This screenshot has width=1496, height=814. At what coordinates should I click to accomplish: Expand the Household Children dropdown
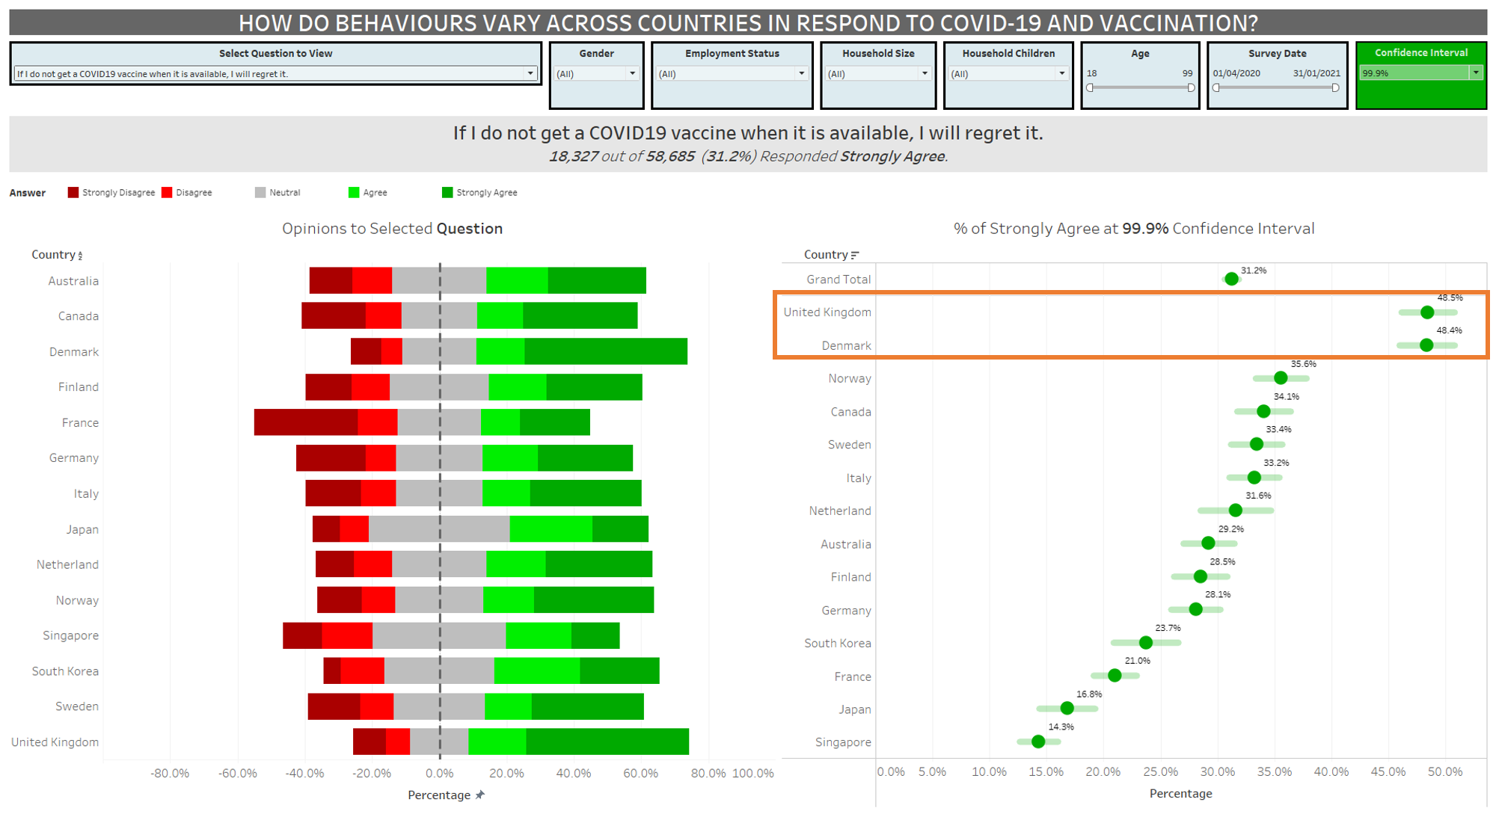click(x=1061, y=73)
